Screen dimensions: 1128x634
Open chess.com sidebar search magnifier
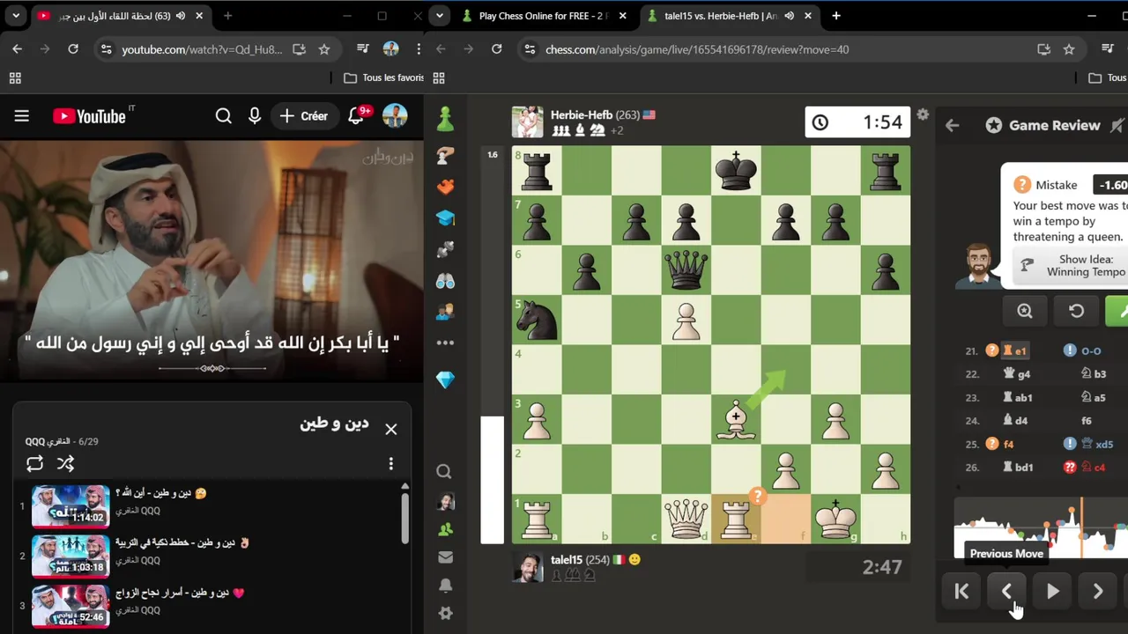coord(444,472)
